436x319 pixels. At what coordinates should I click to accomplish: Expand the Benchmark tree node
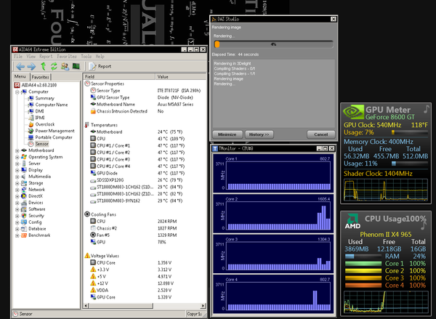point(17,235)
